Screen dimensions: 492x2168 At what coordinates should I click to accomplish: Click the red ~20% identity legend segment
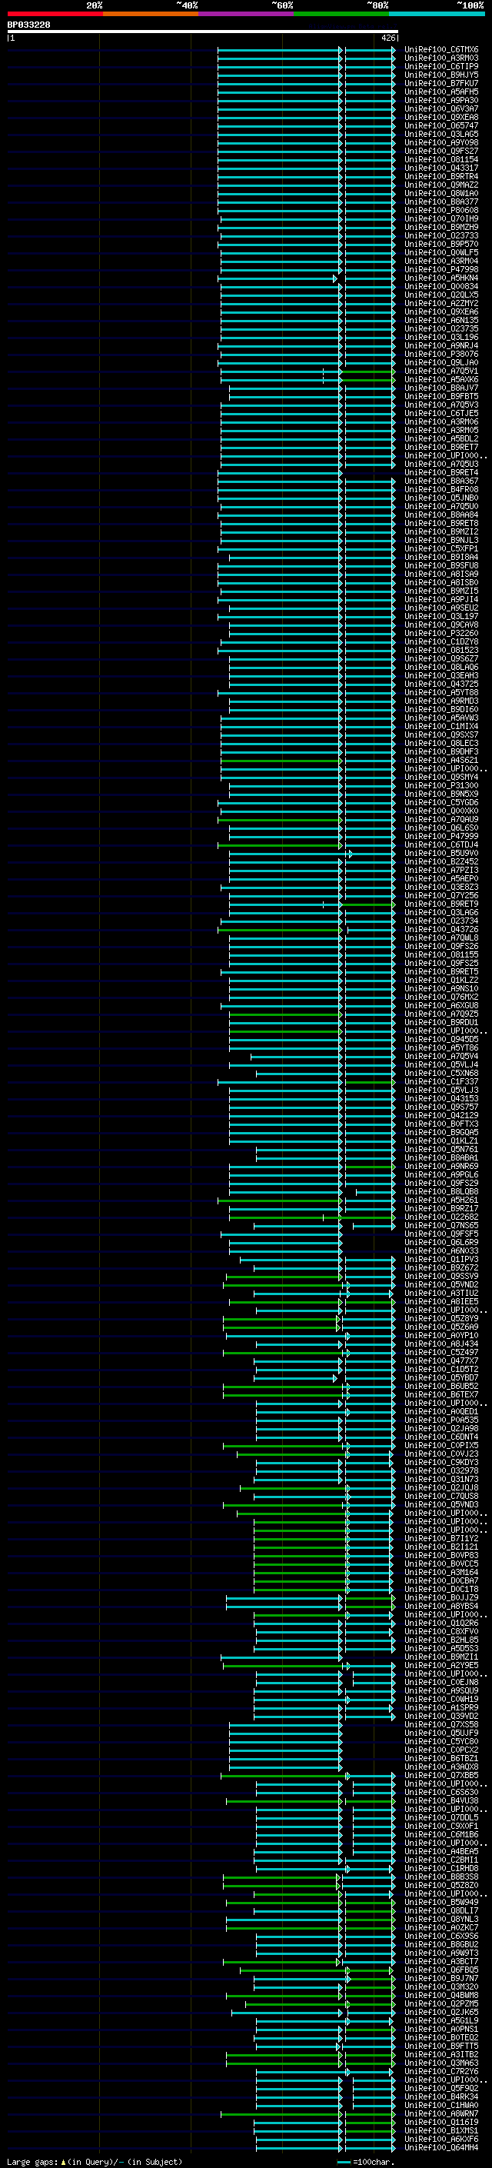click(x=55, y=15)
